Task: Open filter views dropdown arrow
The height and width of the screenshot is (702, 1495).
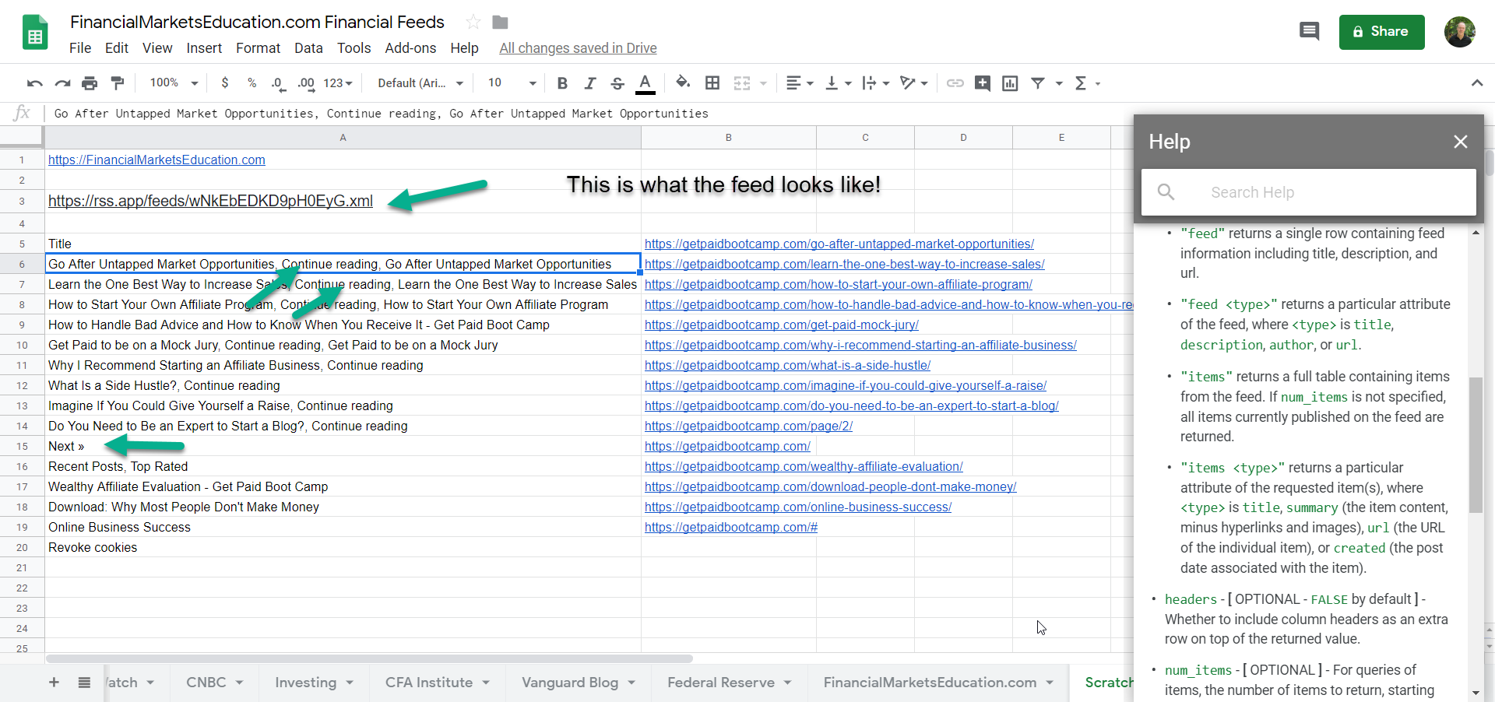Action: coord(1059,83)
